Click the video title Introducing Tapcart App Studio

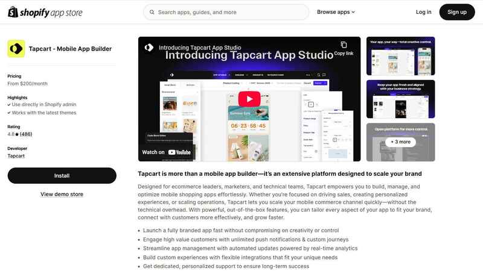(x=200, y=48)
